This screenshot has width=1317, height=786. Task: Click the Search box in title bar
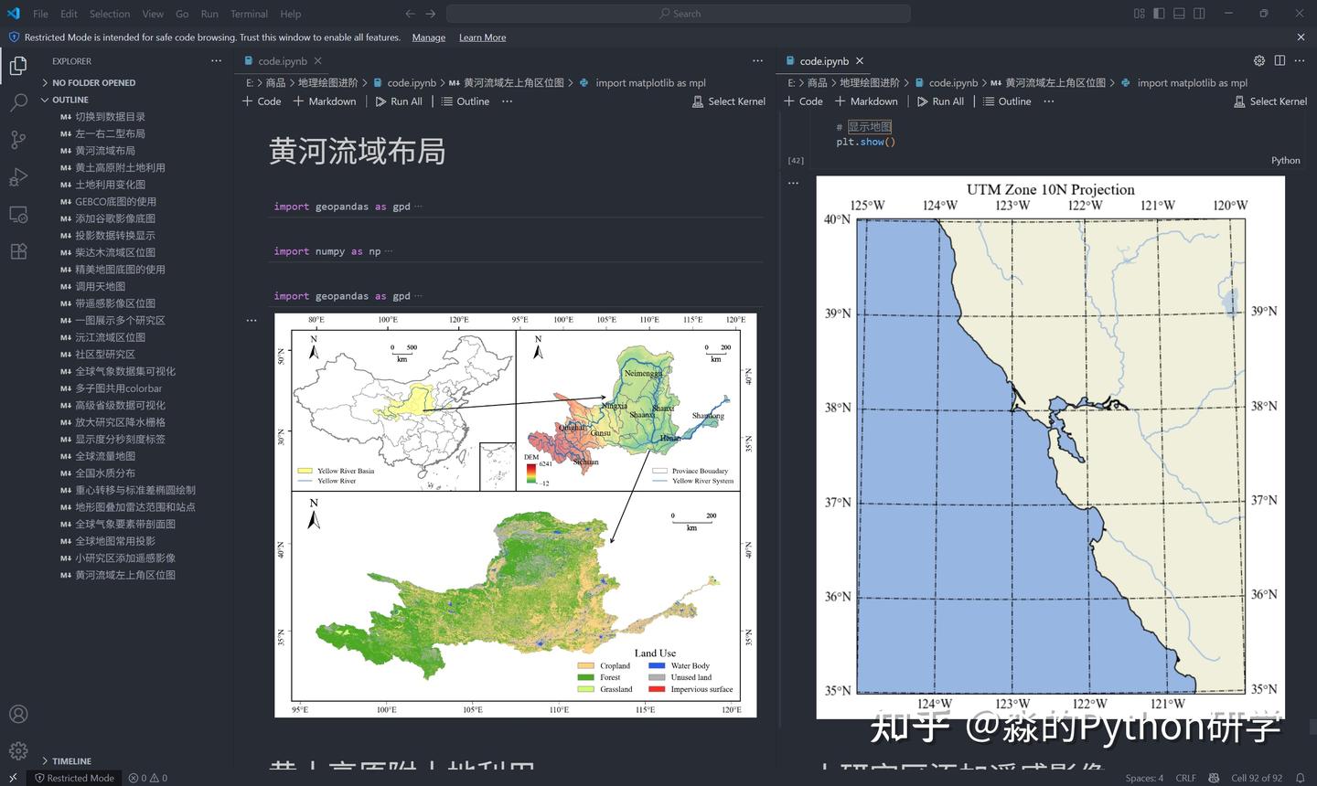click(x=679, y=14)
